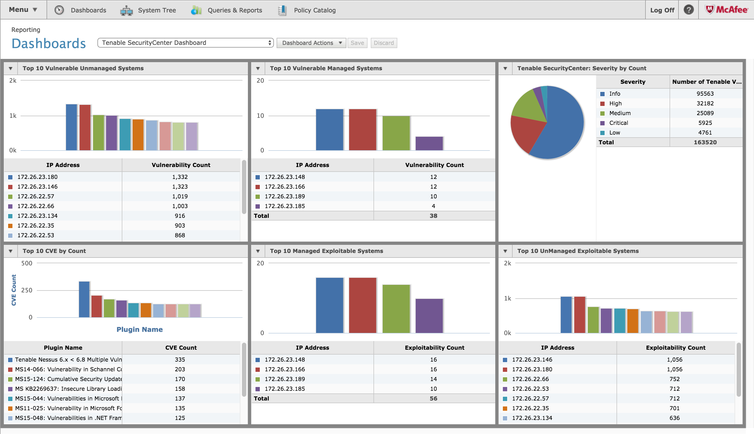Open the help question mark icon
The width and height of the screenshot is (754, 434).
(689, 10)
